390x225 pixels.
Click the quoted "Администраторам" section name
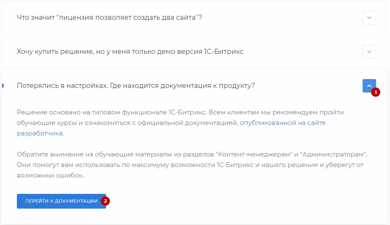[x=333, y=154]
